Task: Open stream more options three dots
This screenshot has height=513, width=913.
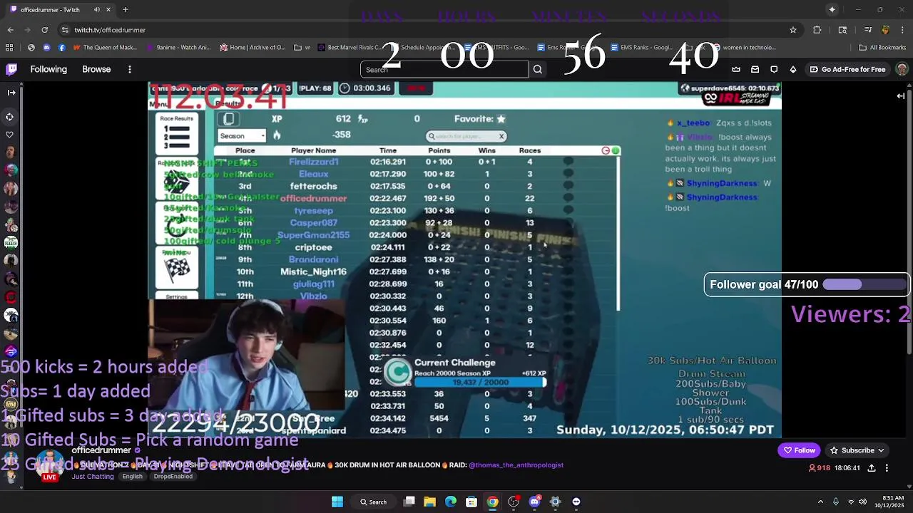Action: [887, 468]
